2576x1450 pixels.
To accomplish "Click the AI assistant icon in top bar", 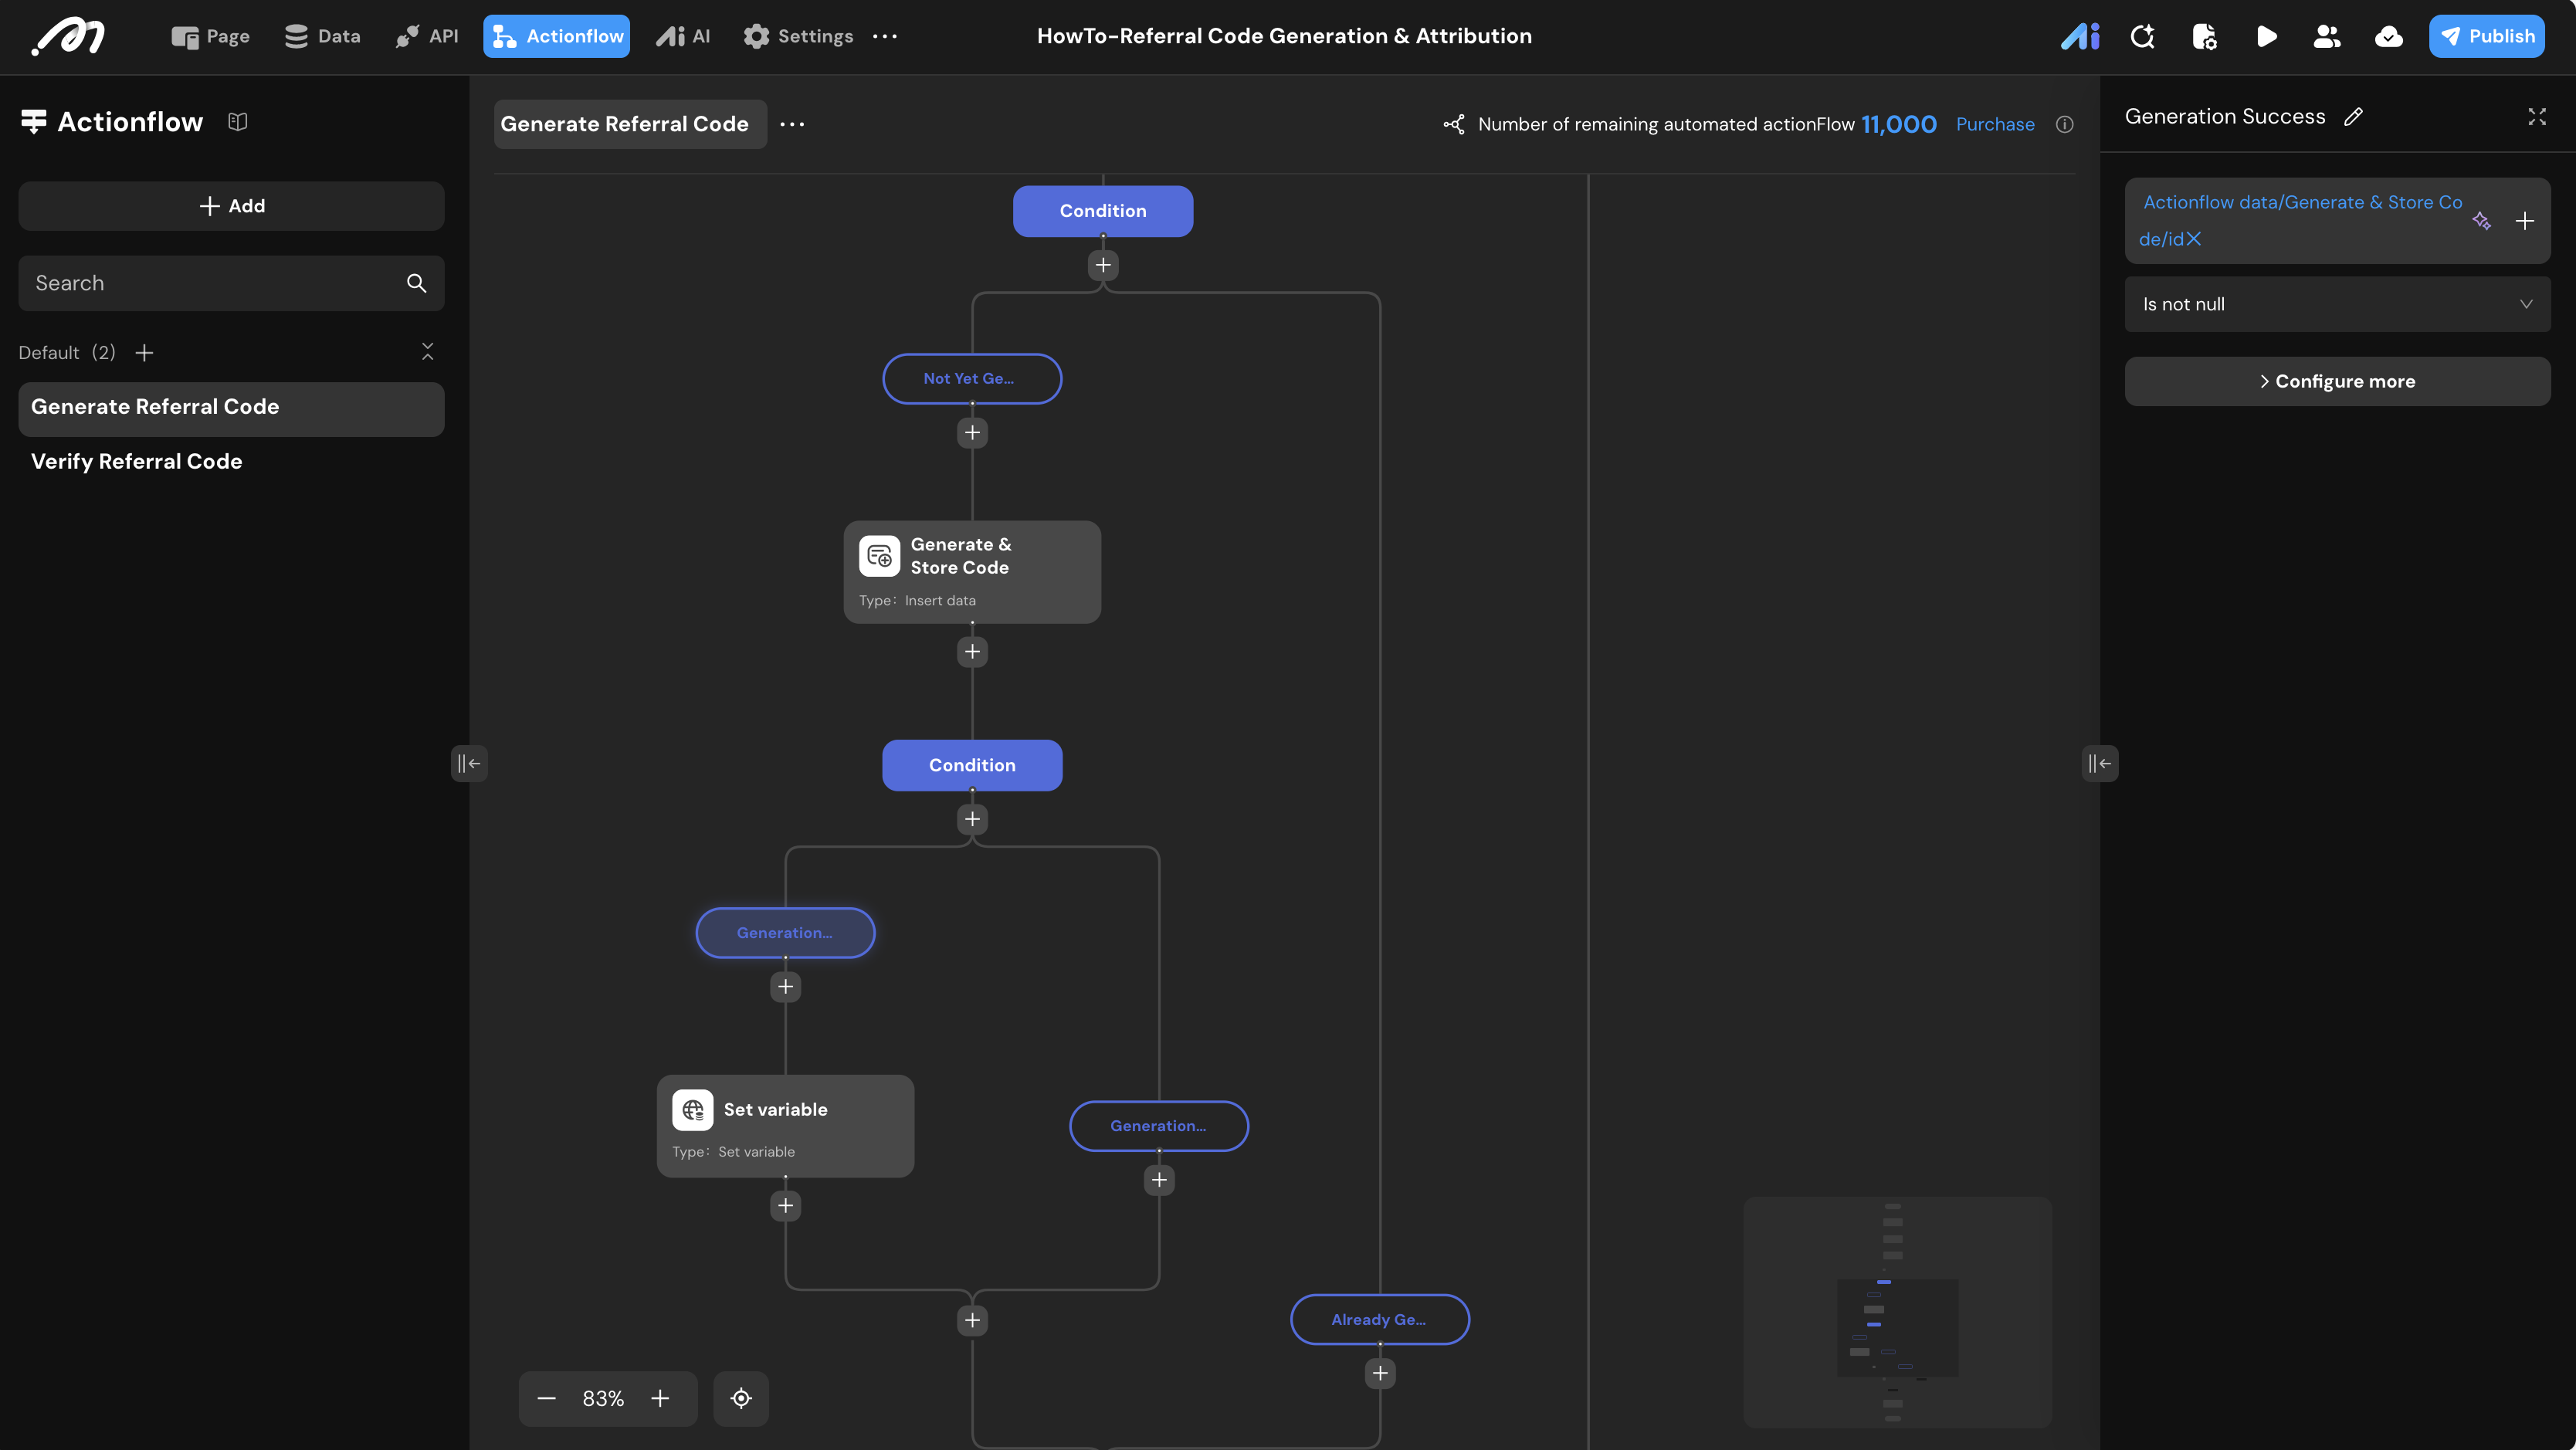I will [x=2080, y=37].
